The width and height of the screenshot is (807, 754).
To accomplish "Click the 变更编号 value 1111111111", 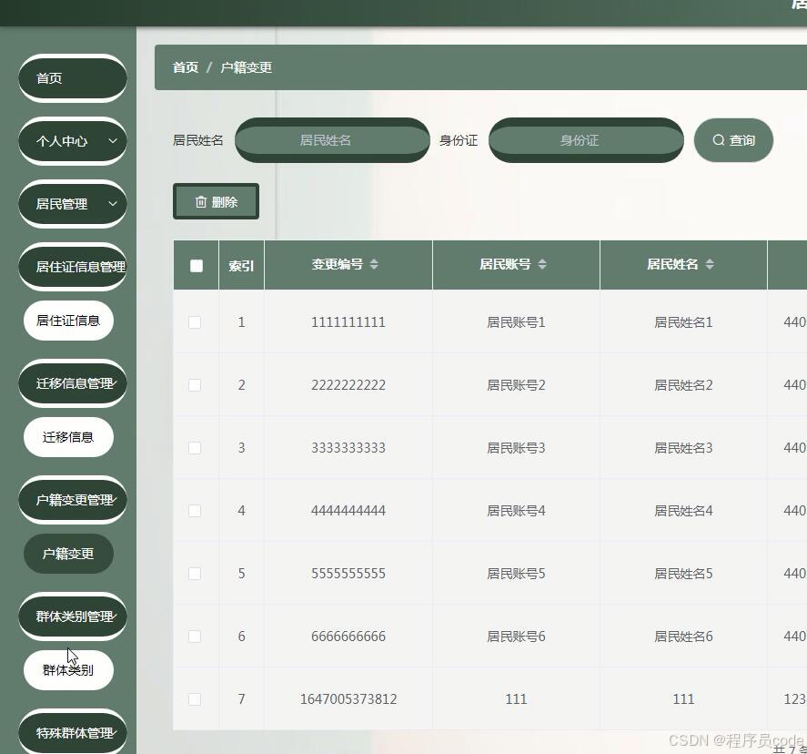I will click(348, 322).
